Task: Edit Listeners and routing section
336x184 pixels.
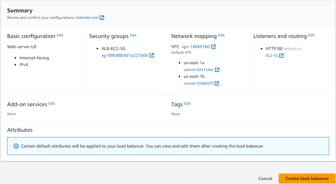Action: pyautogui.click(x=311, y=35)
